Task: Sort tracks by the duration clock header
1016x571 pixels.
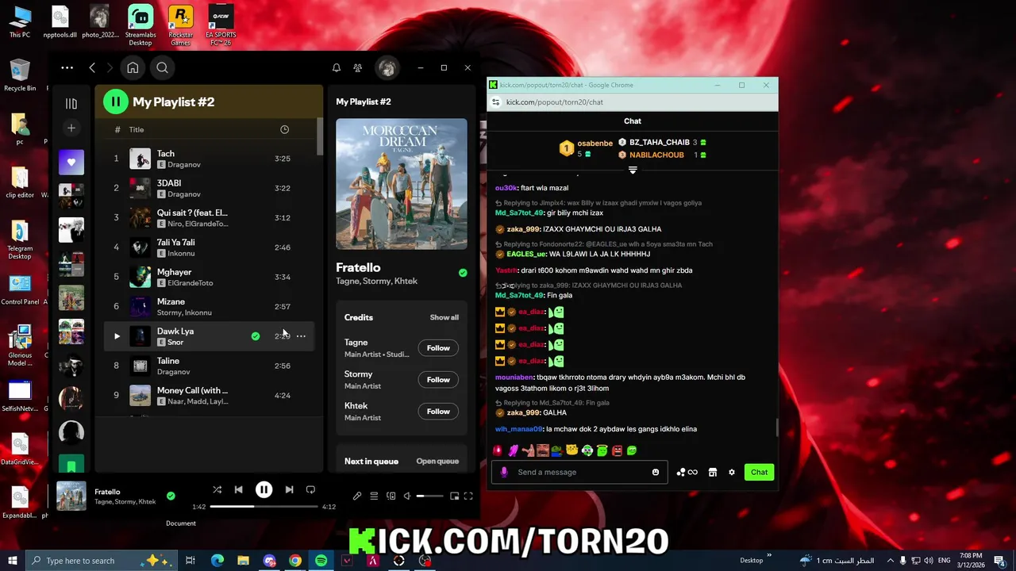Action: (x=284, y=129)
